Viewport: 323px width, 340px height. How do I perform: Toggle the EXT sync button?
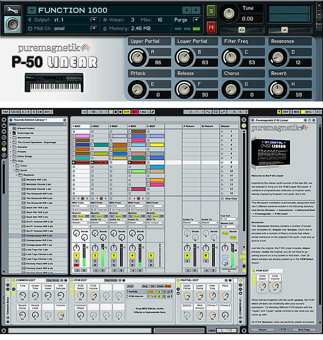point(47,112)
